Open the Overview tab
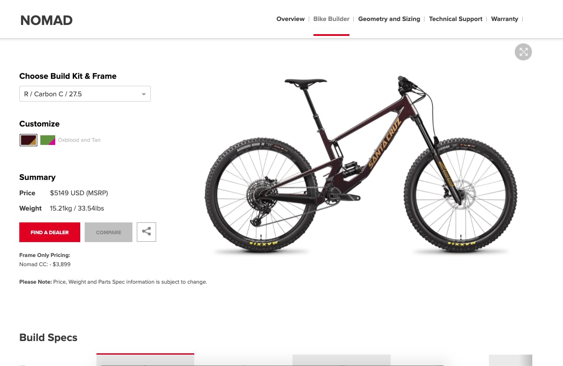The width and height of the screenshot is (563, 366). tap(290, 19)
